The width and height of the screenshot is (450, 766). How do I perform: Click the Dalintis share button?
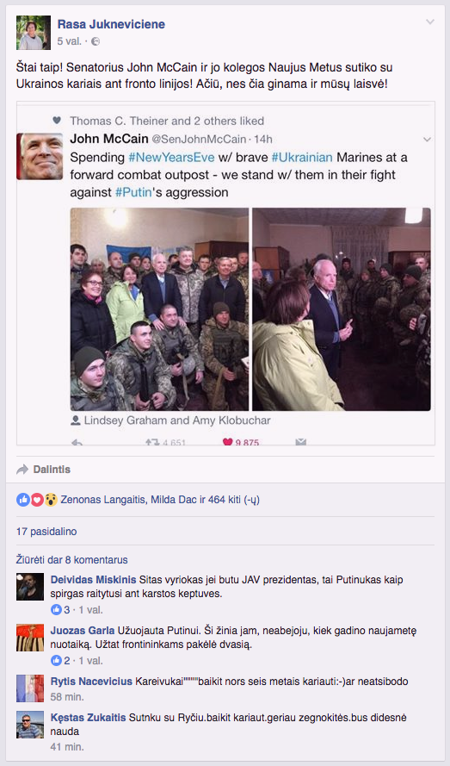tap(43, 470)
